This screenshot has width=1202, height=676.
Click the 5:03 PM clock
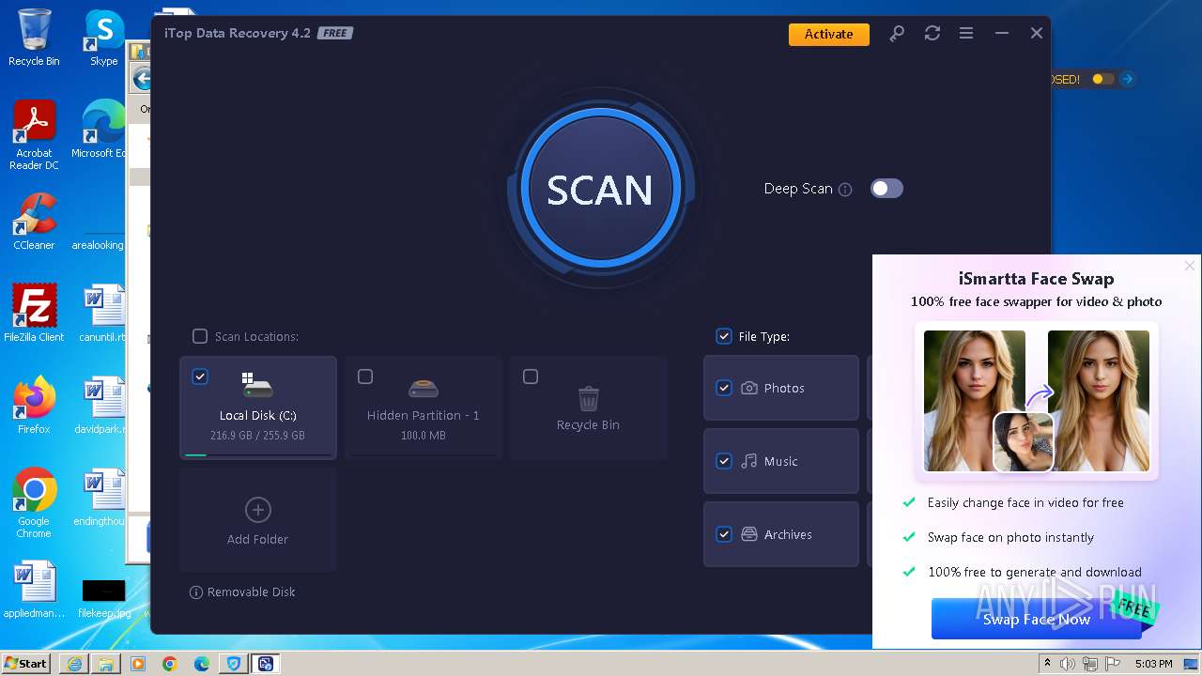(1153, 664)
